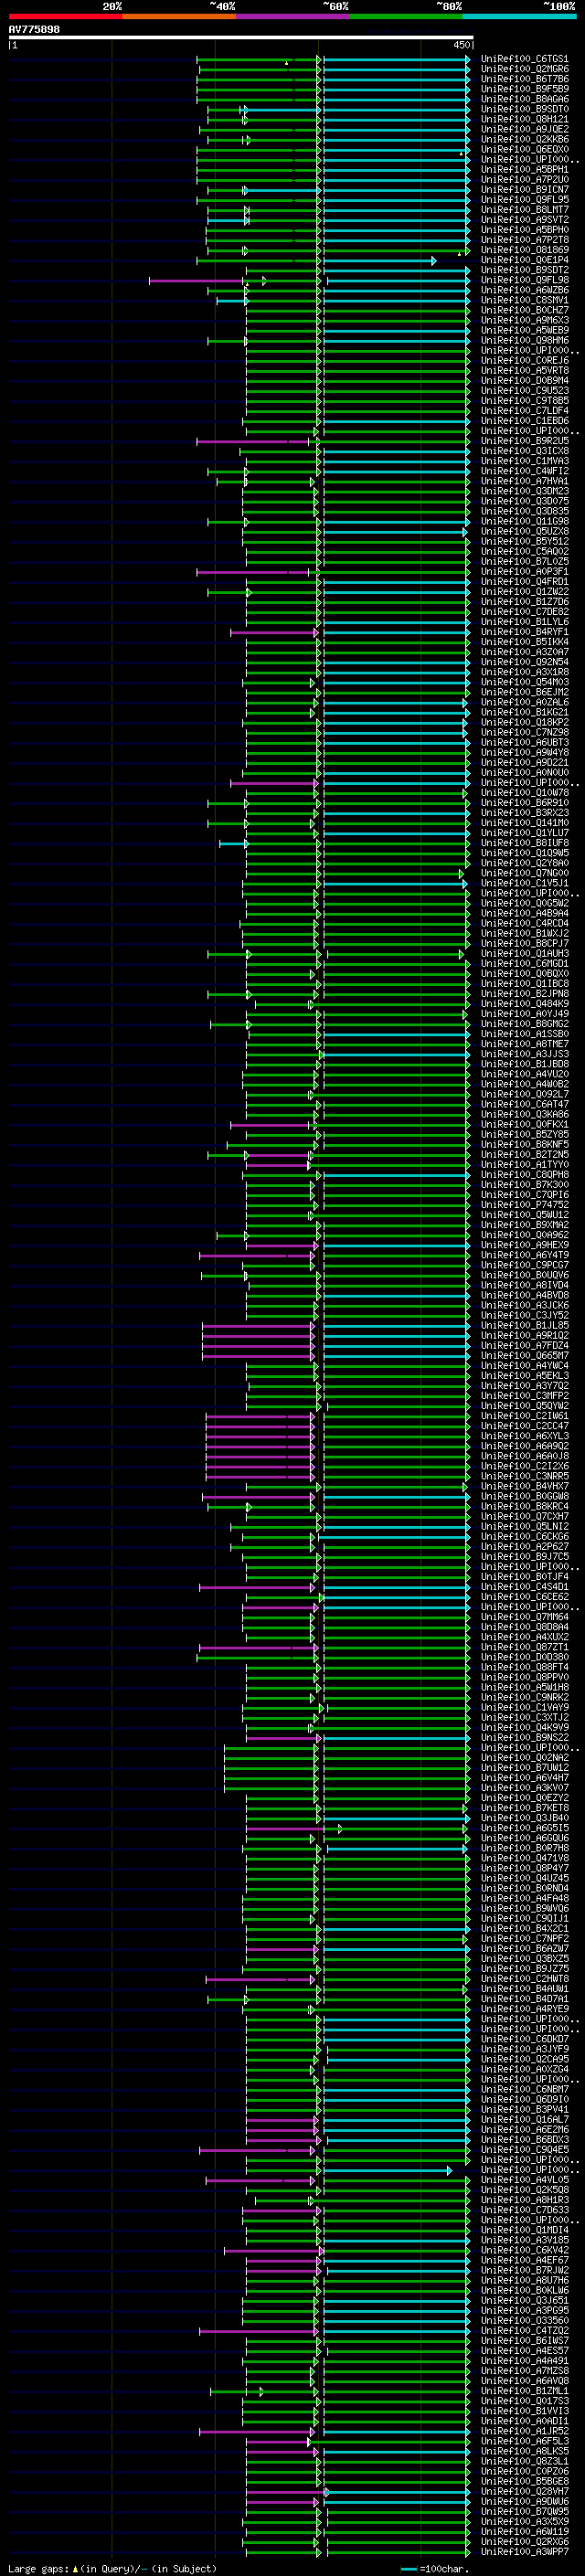Click the UniRef100_A6UBT3 label
This screenshot has width=585, height=2576.
click(524, 743)
